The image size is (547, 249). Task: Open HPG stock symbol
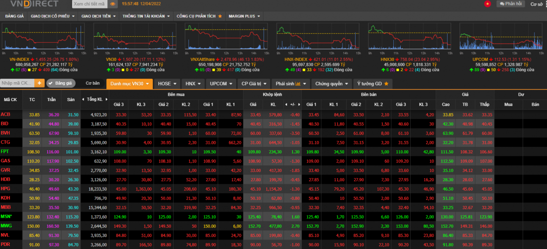pyautogui.click(x=5, y=189)
